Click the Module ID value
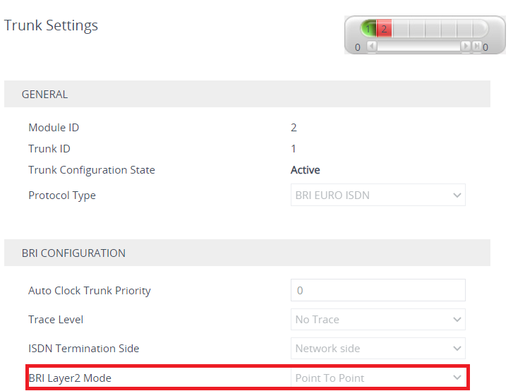The image size is (513, 391). coord(294,128)
